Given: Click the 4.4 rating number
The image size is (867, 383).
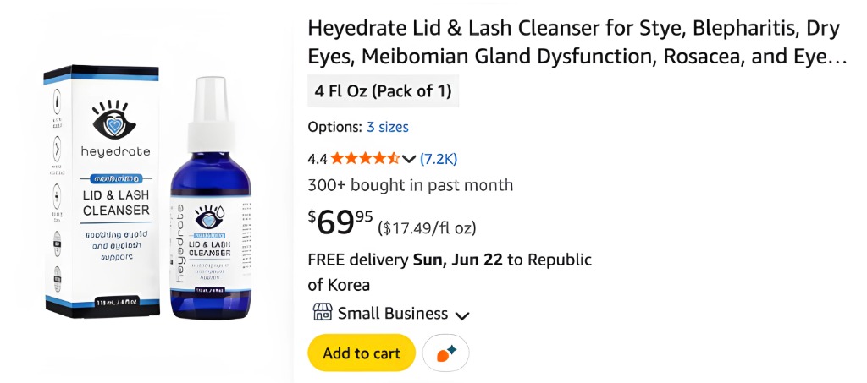Looking at the screenshot, I should pyautogui.click(x=318, y=158).
